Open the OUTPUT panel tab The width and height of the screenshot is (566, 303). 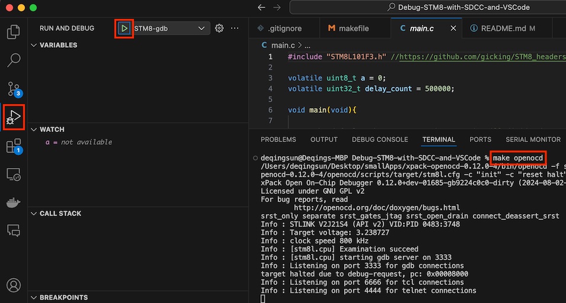(x=324, y=140)
